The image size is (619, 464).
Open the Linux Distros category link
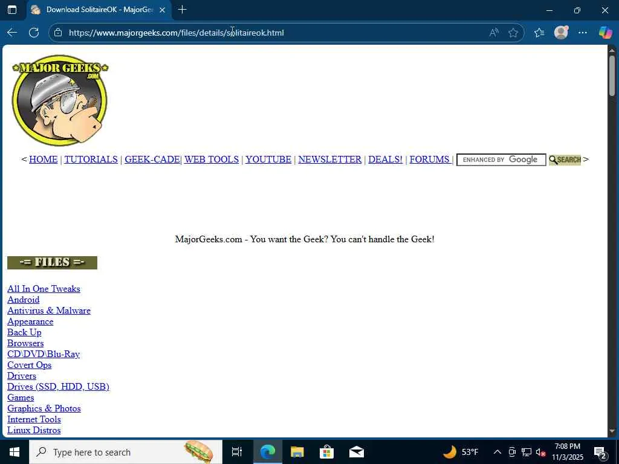tap(34, 430)
